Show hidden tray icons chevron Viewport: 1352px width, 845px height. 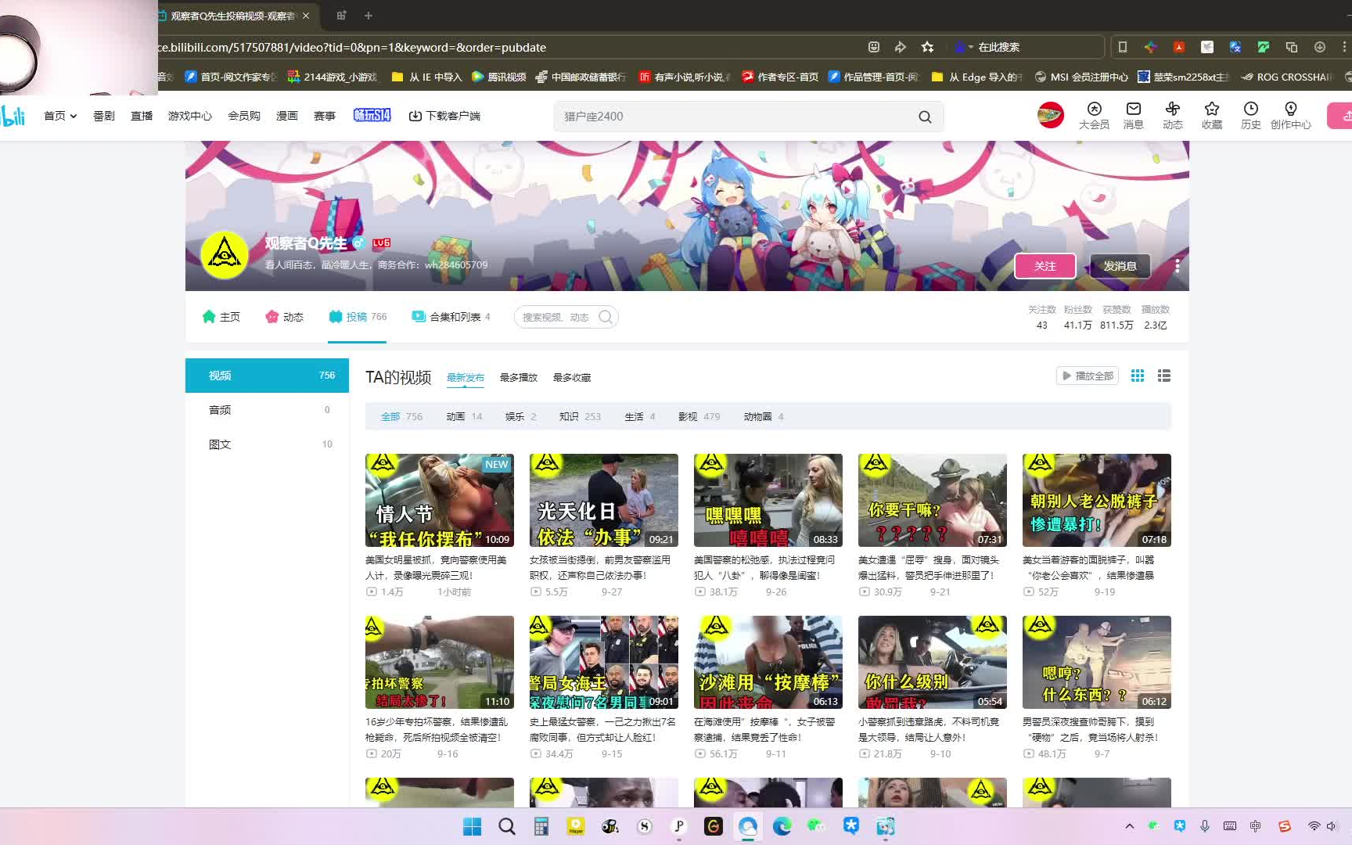click(x=1129, y=826)
